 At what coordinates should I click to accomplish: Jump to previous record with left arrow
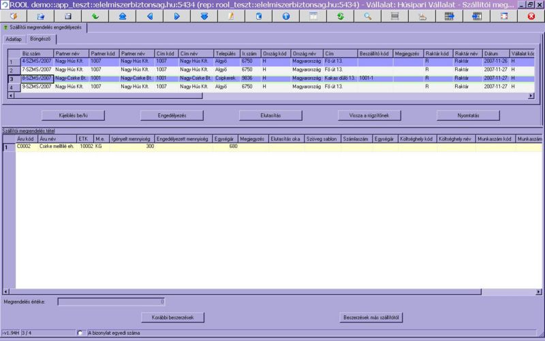point(149,16)
